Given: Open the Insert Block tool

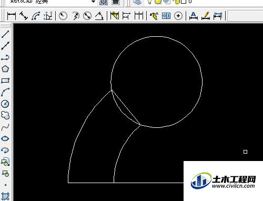Looking at the screenshot, I should [5, 162].
